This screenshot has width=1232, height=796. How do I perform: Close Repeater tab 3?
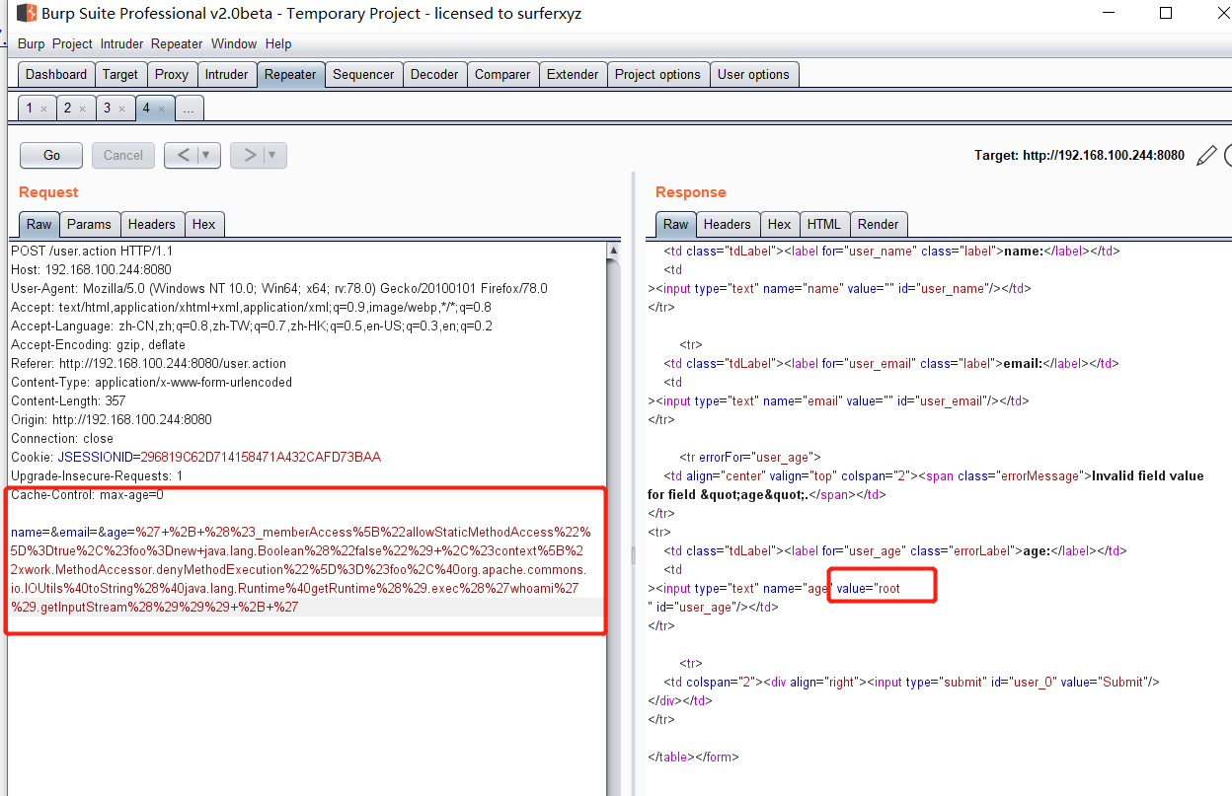(122, 109)
